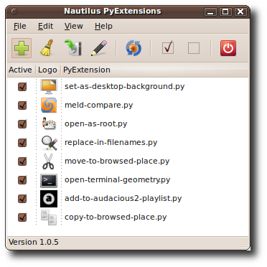This screenshot has width=267, height=267.
Task: Disable the open-as-root.py extension checkbox
Action: pyautogui.click(x=22, y=123)
